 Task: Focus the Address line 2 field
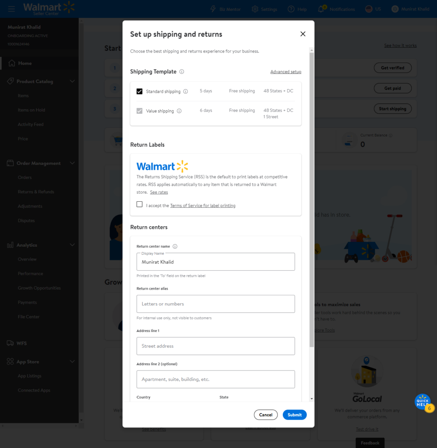[x=215, y=379]
